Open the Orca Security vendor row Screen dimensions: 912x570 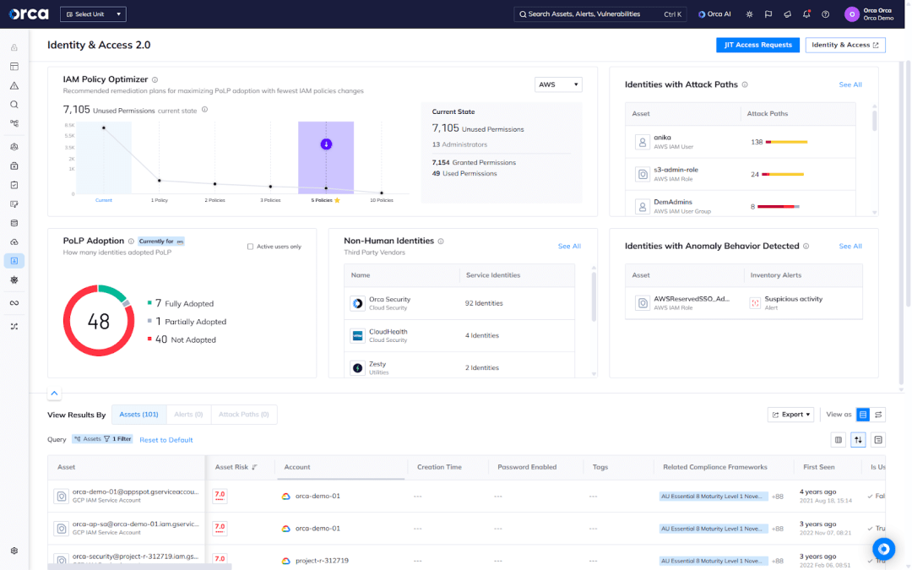tap(459, 303)
